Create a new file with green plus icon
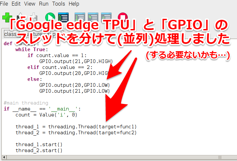237x161 pixels. pos(7,17)
